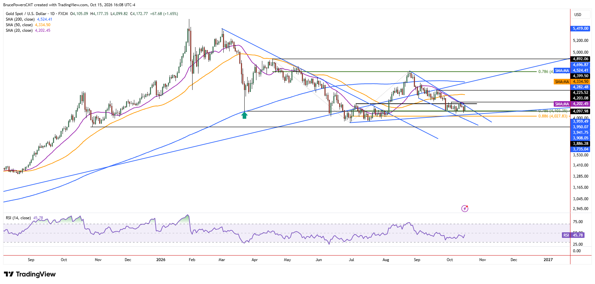Image resolution: width=595 pixels, height=284 pixels.
Task: Click the +67.68 (+1.65%) price change
Action: click(164, 14)
